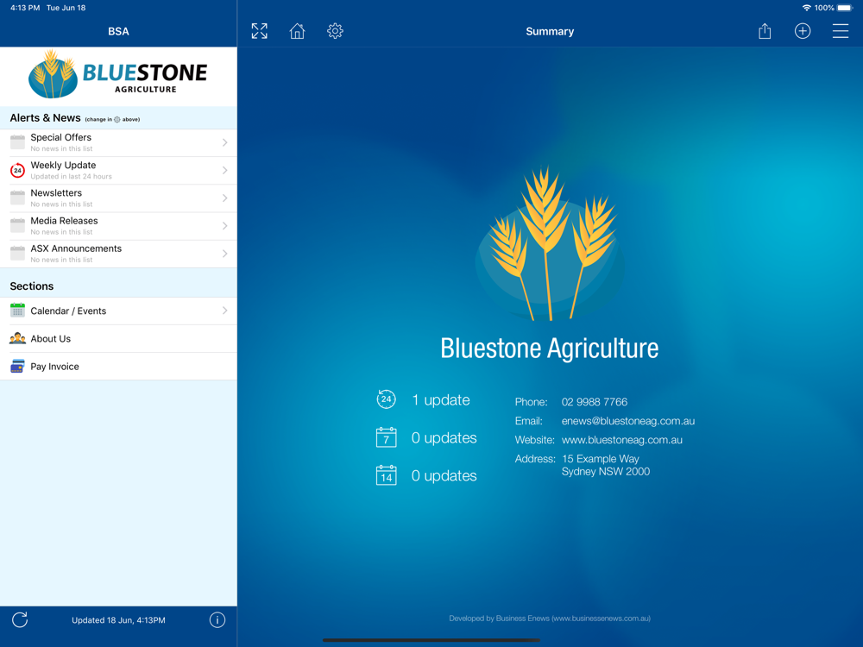Open the settings gear in the toolbar

click(335, 31)
